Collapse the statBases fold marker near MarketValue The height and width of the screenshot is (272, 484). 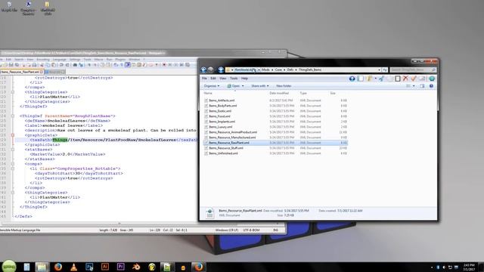pos(13,150)
